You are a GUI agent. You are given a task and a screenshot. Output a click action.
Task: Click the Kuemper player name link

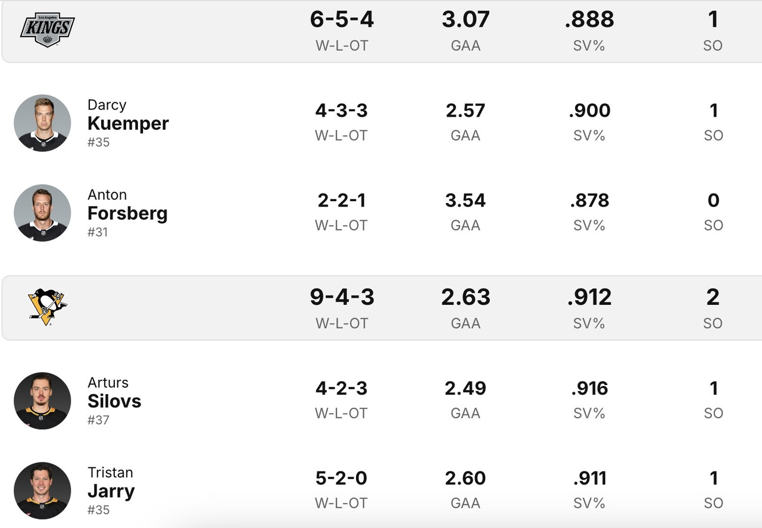(x=128, y=123)
